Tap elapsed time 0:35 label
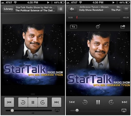The width and height of the screenshot is (131, 116). point(70,18)
